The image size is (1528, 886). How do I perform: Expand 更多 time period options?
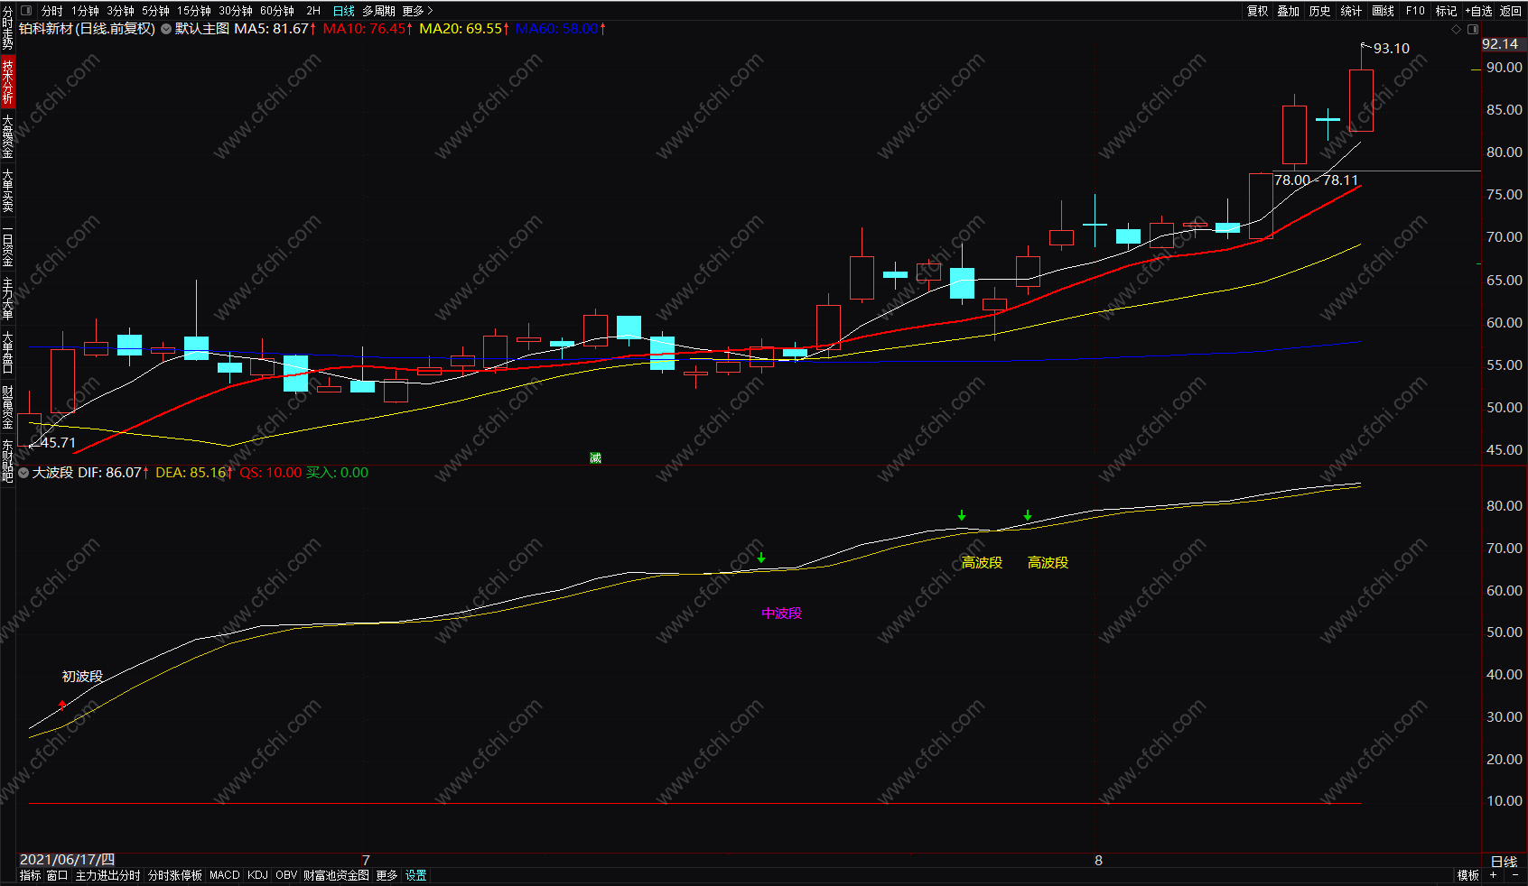point(417,11)
